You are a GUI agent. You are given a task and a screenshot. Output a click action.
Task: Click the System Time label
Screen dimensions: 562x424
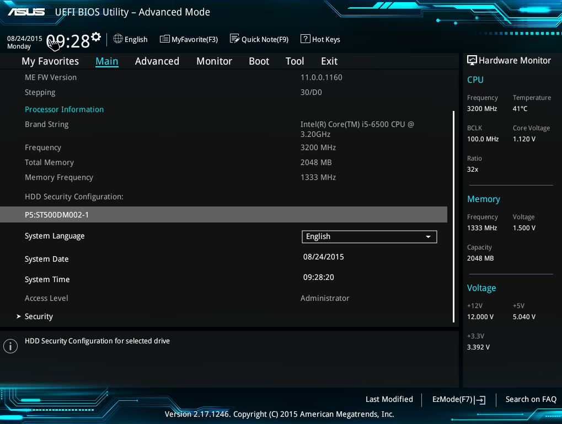[47, 279]
